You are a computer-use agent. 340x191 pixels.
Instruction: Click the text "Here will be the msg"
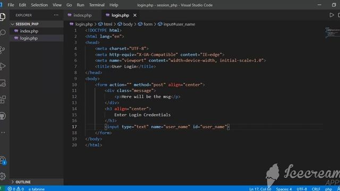tap(146, 97)
